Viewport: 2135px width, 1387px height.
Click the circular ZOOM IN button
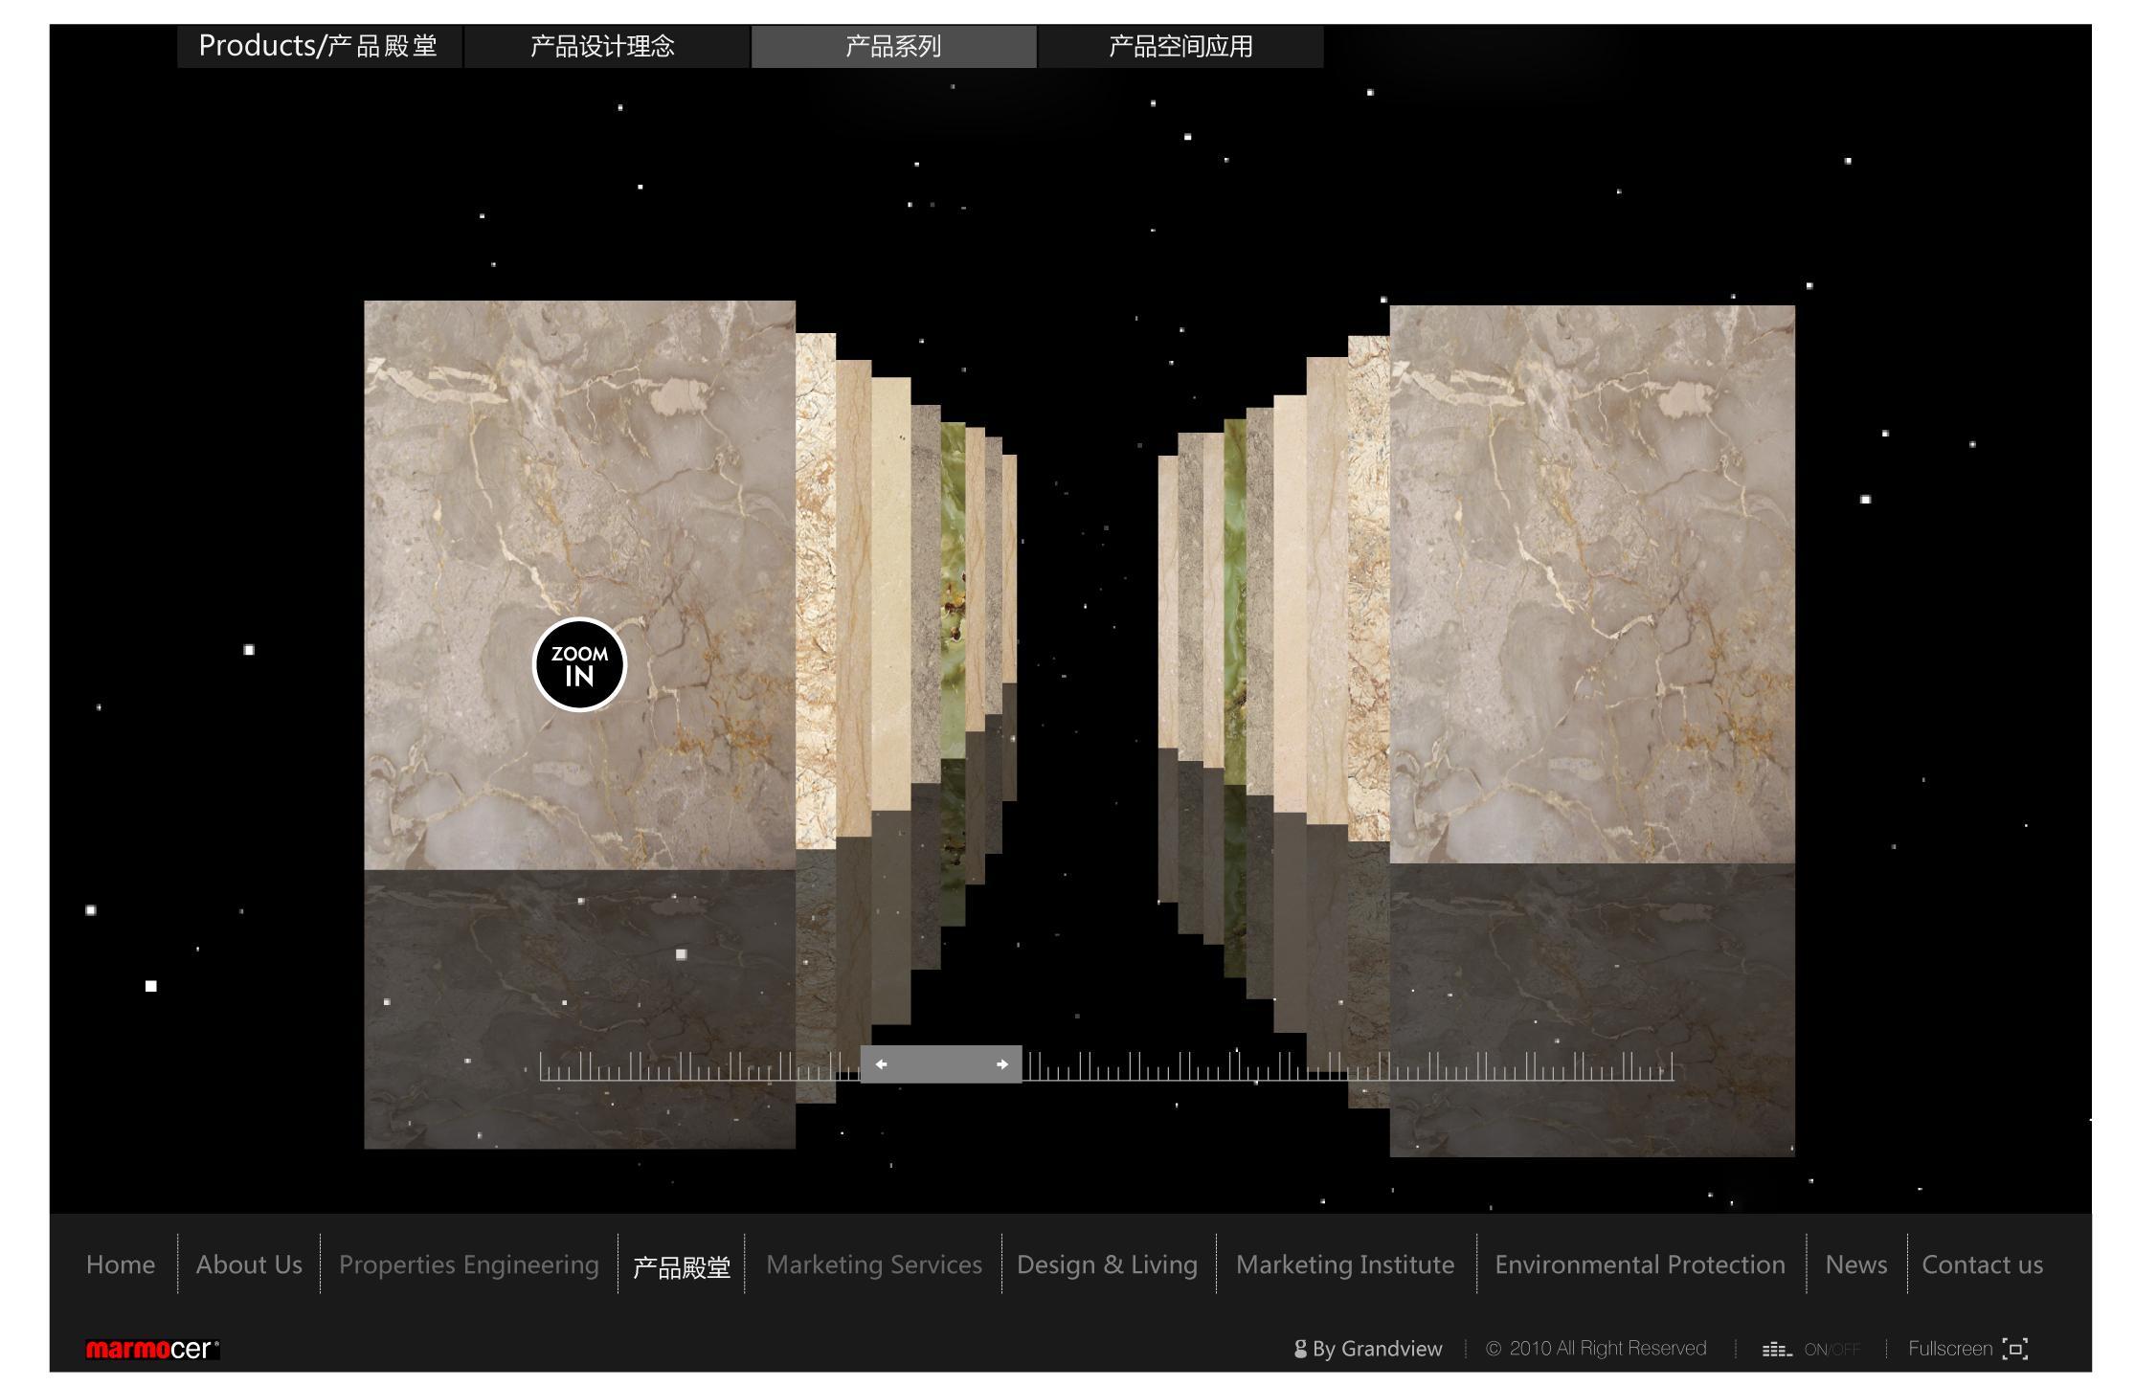click(x=579, y=665)
